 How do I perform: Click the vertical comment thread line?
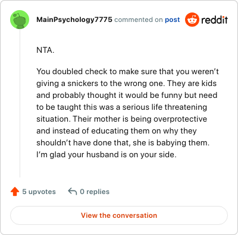click(20, 103)
